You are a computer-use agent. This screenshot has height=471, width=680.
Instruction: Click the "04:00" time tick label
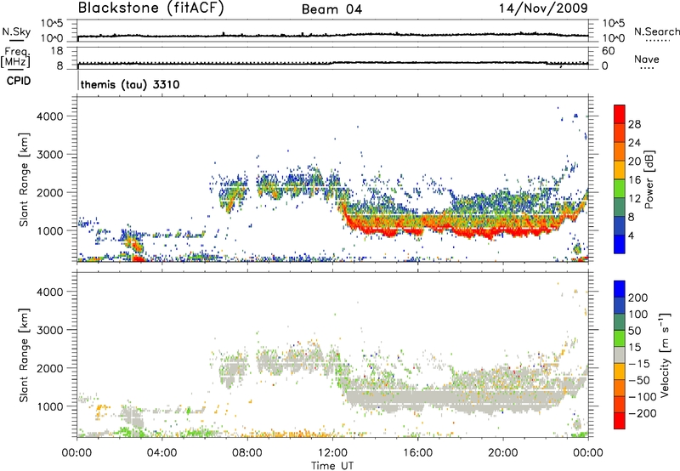click(161, 453)
